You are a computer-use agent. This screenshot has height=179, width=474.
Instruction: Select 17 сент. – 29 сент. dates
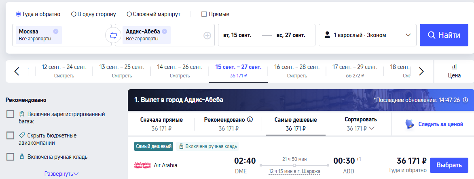pyautogui.click(x=354, y=71)
